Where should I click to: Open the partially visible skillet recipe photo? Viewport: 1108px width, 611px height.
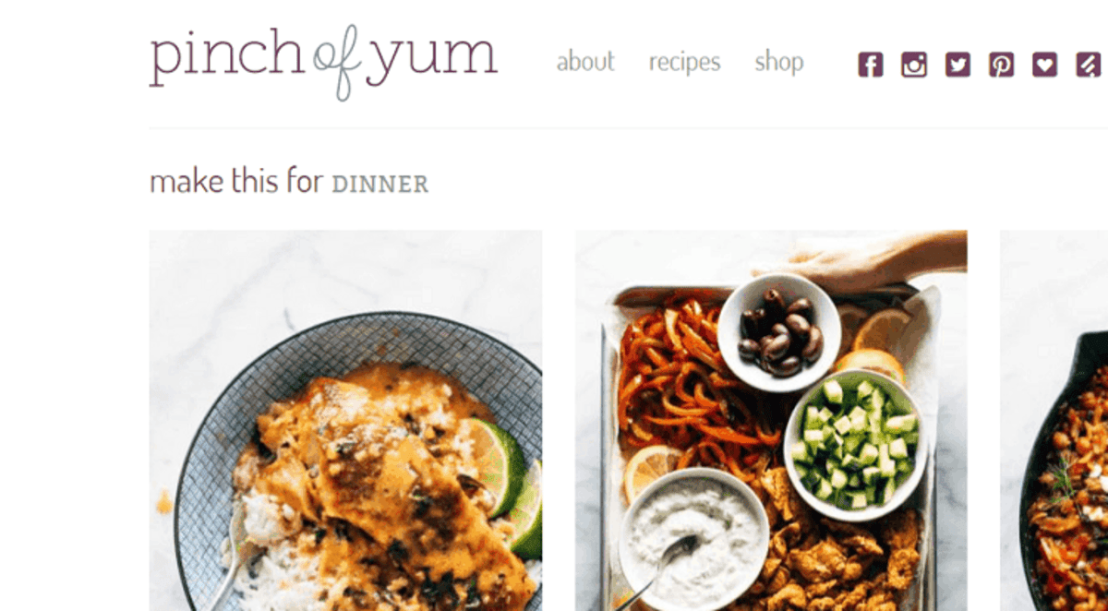[1054, 421]
